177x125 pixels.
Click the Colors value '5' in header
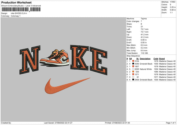171,5
